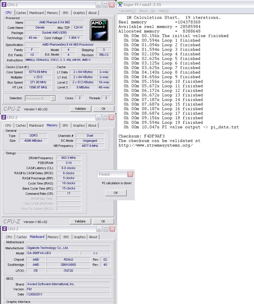Click Validate button in top CPU-Z window
The image size is (254, 304).
coord(80,109)
